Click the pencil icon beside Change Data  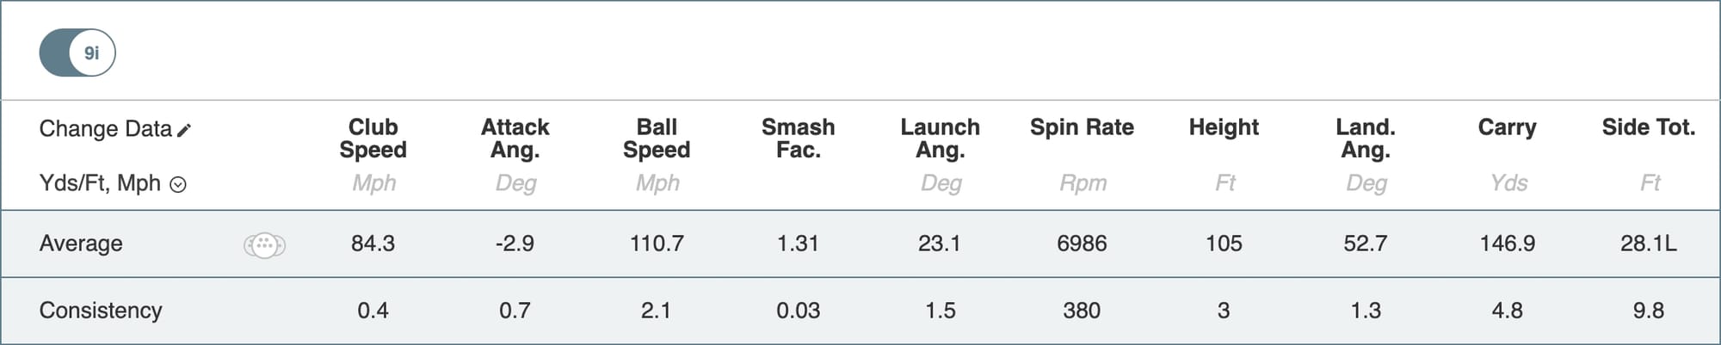click(184, 130)
